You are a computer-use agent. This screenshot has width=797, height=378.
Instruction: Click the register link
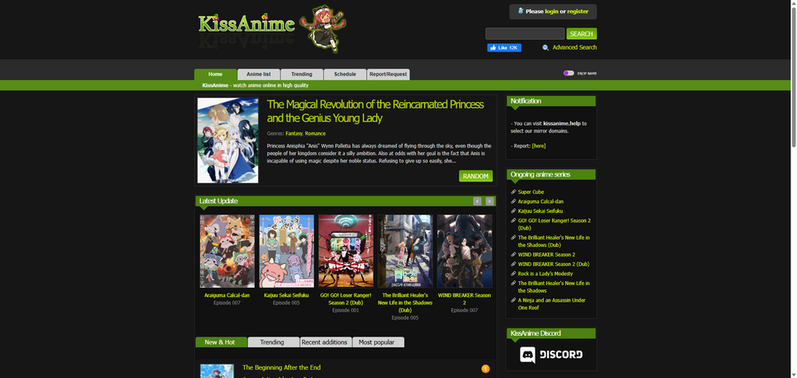[578, 11]
